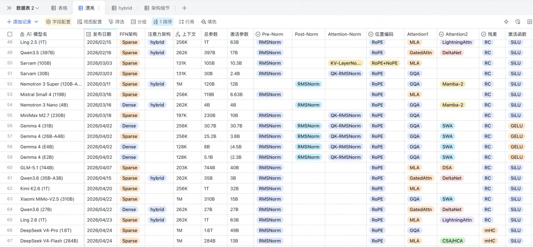Open the 架构细节 view tab
Viewport: 533px width, 247px height.
(x=157, y=8)
